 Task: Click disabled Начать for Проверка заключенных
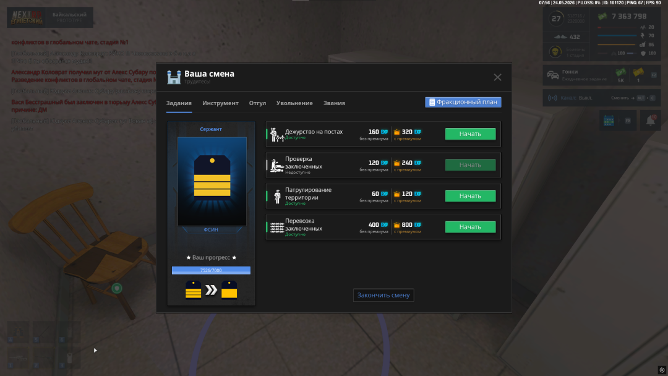[x=470, y=164]
